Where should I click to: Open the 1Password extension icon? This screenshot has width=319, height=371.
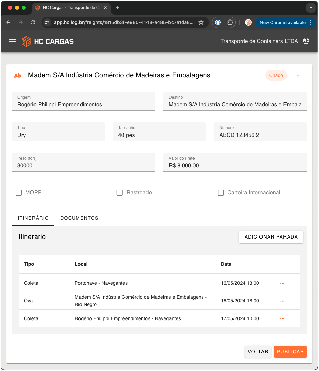(218, 22)
